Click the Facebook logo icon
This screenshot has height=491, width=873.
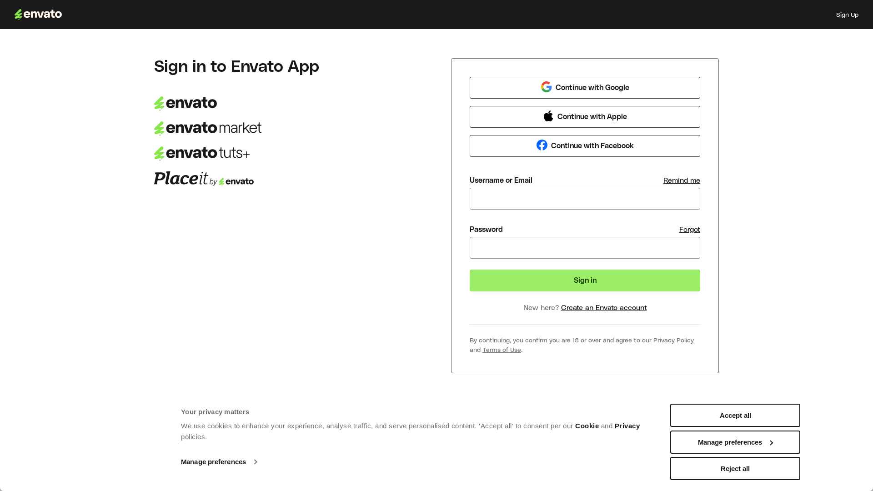click(542, 145)
